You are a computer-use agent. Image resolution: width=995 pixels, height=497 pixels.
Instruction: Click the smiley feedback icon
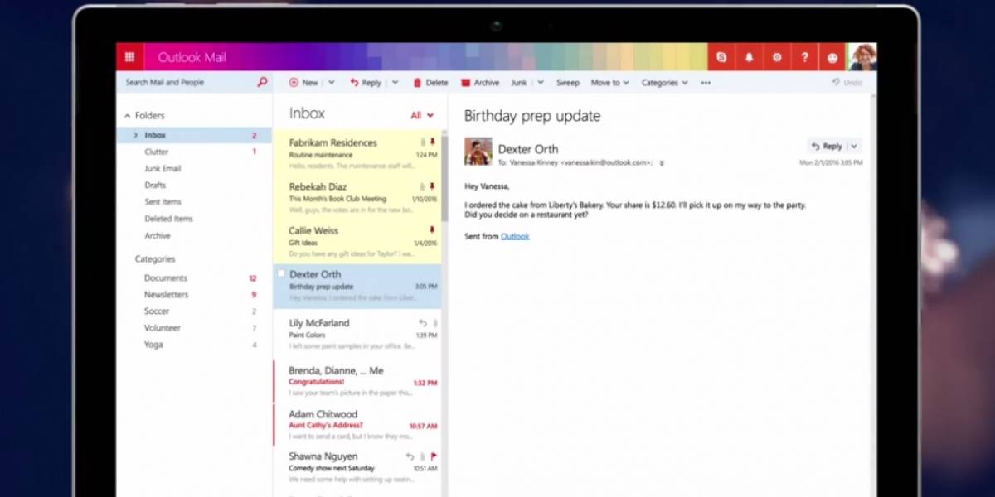(x=832, y=57)
